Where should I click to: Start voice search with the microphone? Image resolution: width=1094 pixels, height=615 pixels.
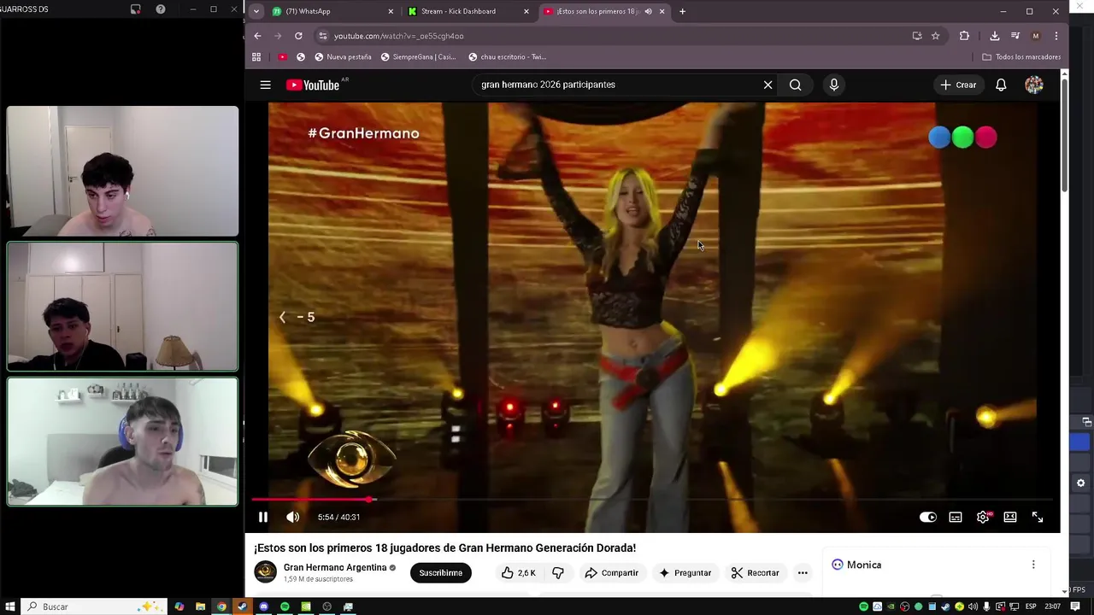point(834,85)
